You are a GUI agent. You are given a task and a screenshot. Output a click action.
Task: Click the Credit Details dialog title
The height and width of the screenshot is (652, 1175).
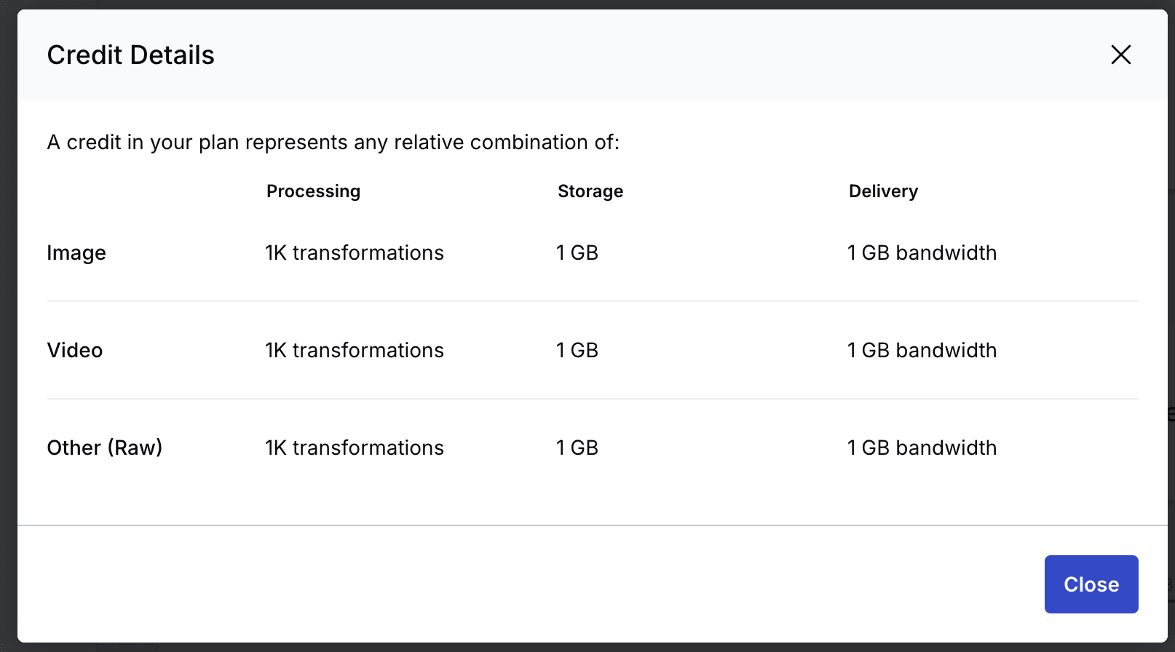(131, 55)
